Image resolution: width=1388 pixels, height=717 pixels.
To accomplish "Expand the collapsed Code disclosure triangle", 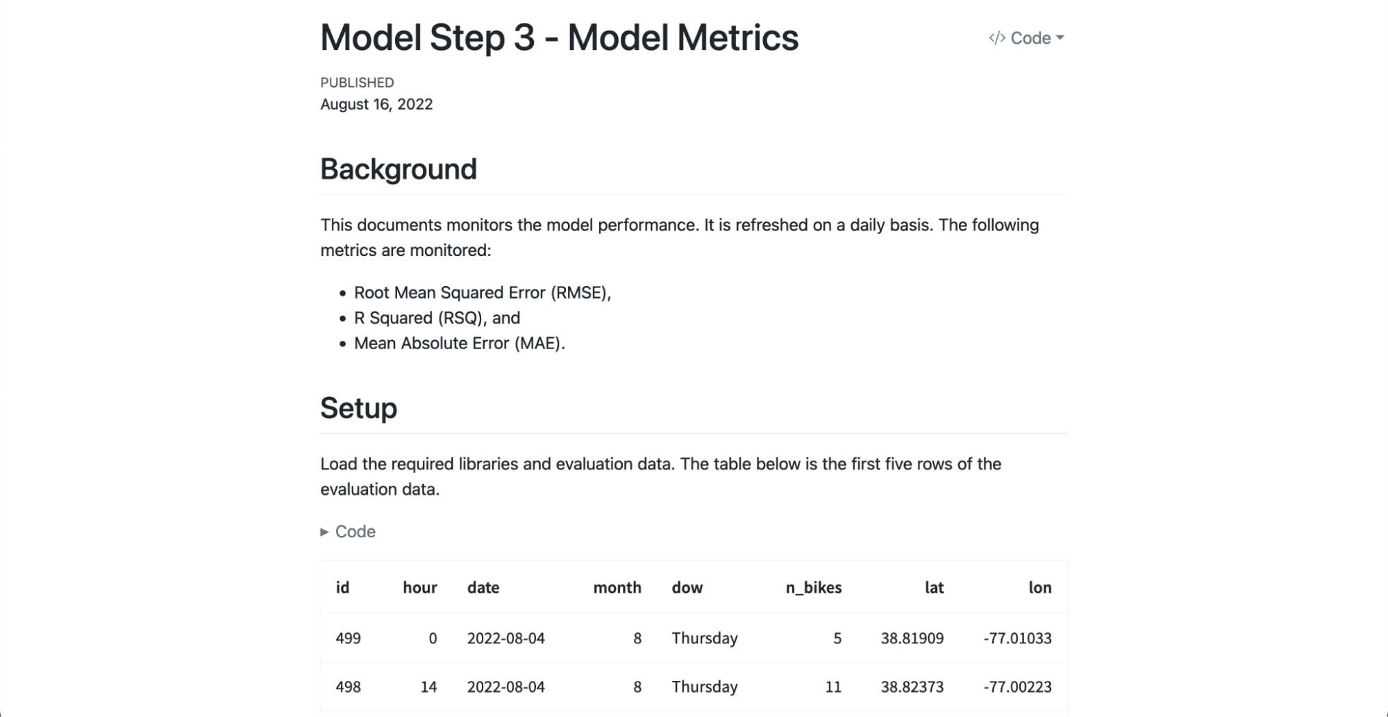I will tap(324, 532).
